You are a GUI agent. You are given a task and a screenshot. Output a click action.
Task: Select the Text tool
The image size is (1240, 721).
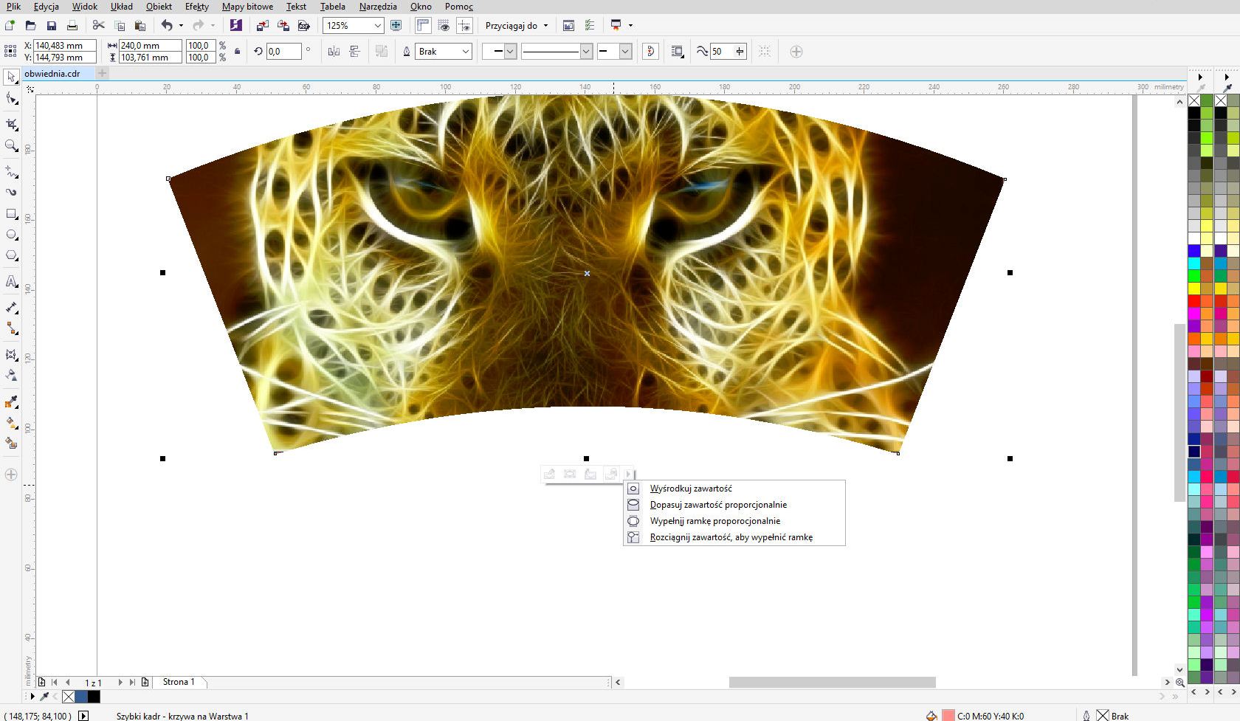click(x=11, y=281)
